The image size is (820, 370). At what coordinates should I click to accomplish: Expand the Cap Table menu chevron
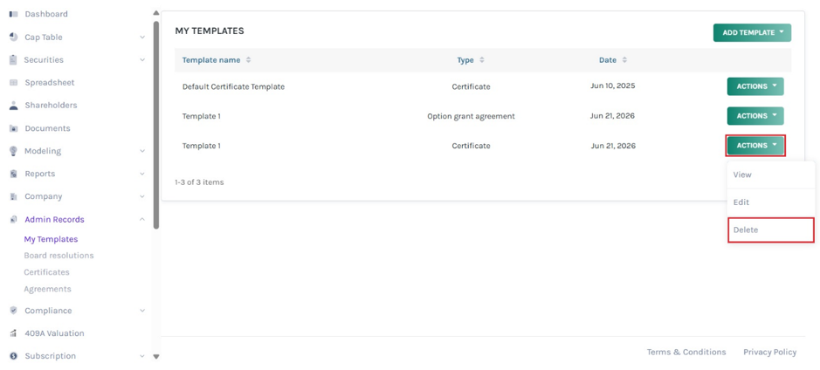tap(142, 38)
